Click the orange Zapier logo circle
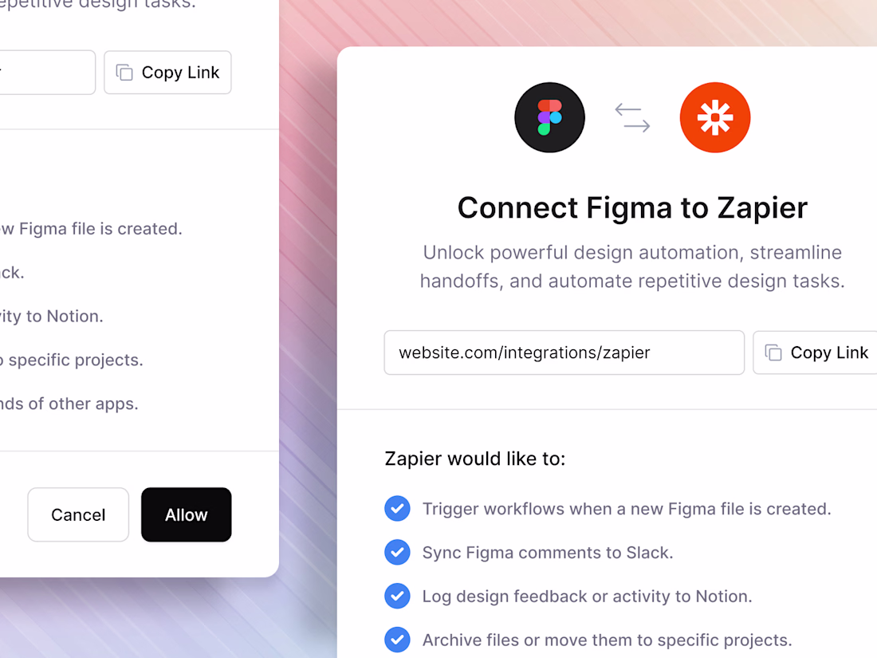Image resolution: width=877 pixels, height=658 pixels. 715,117
